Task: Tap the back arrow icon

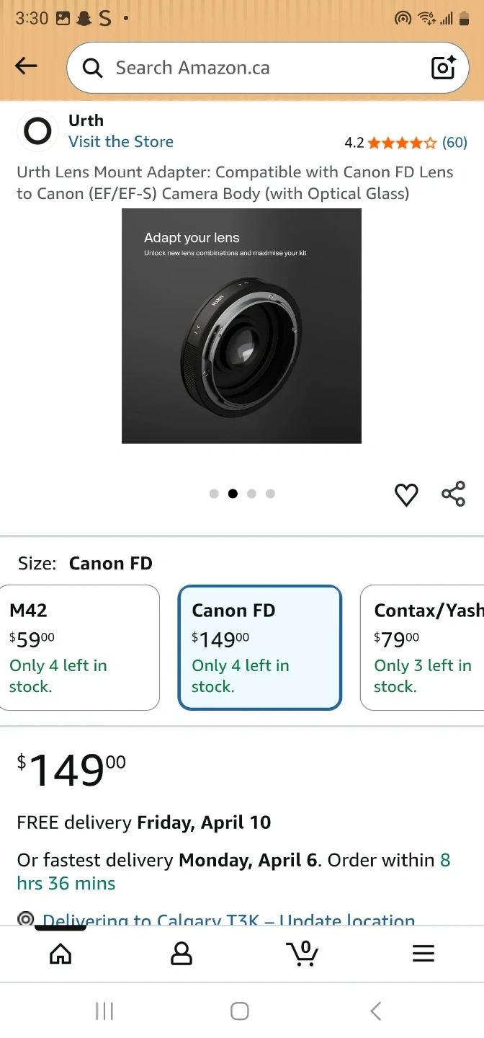Action: point(26,67)
